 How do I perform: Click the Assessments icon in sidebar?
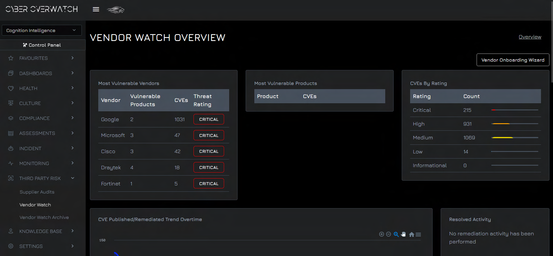(11, 133)
